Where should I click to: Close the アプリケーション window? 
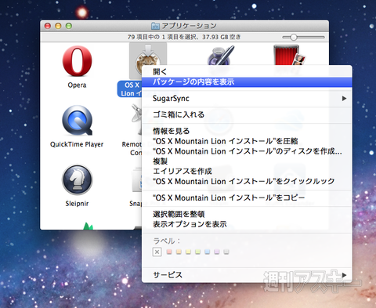[48, 26]
